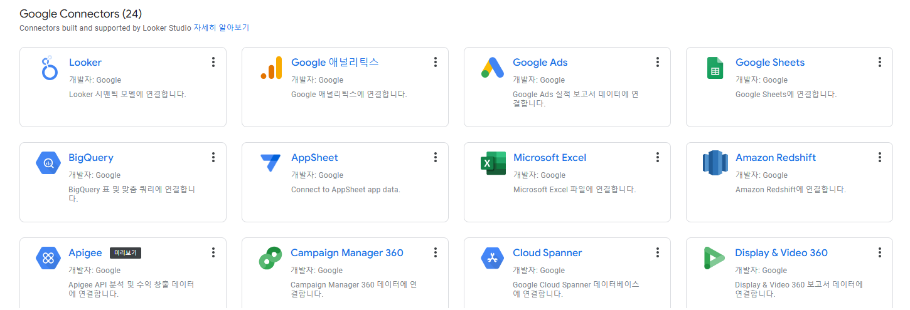
Task: Click text 'Google 애널리틱스에 연결합니다.'
Action: (x=349, y=94)
